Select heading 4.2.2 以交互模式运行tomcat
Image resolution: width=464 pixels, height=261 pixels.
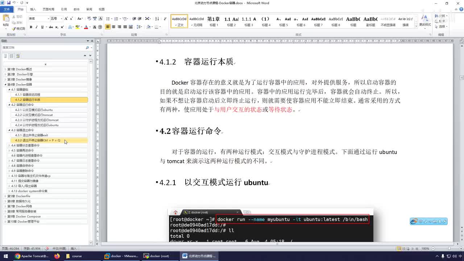[x=34, y=115]
